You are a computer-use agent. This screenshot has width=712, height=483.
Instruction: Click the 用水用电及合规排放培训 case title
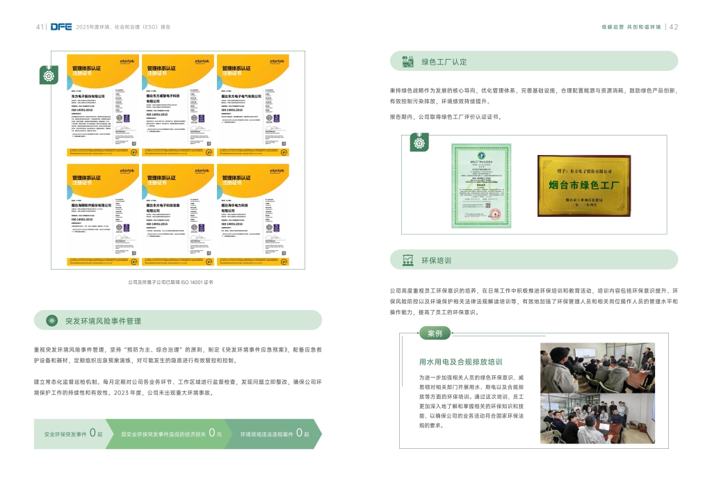point(460,361)
